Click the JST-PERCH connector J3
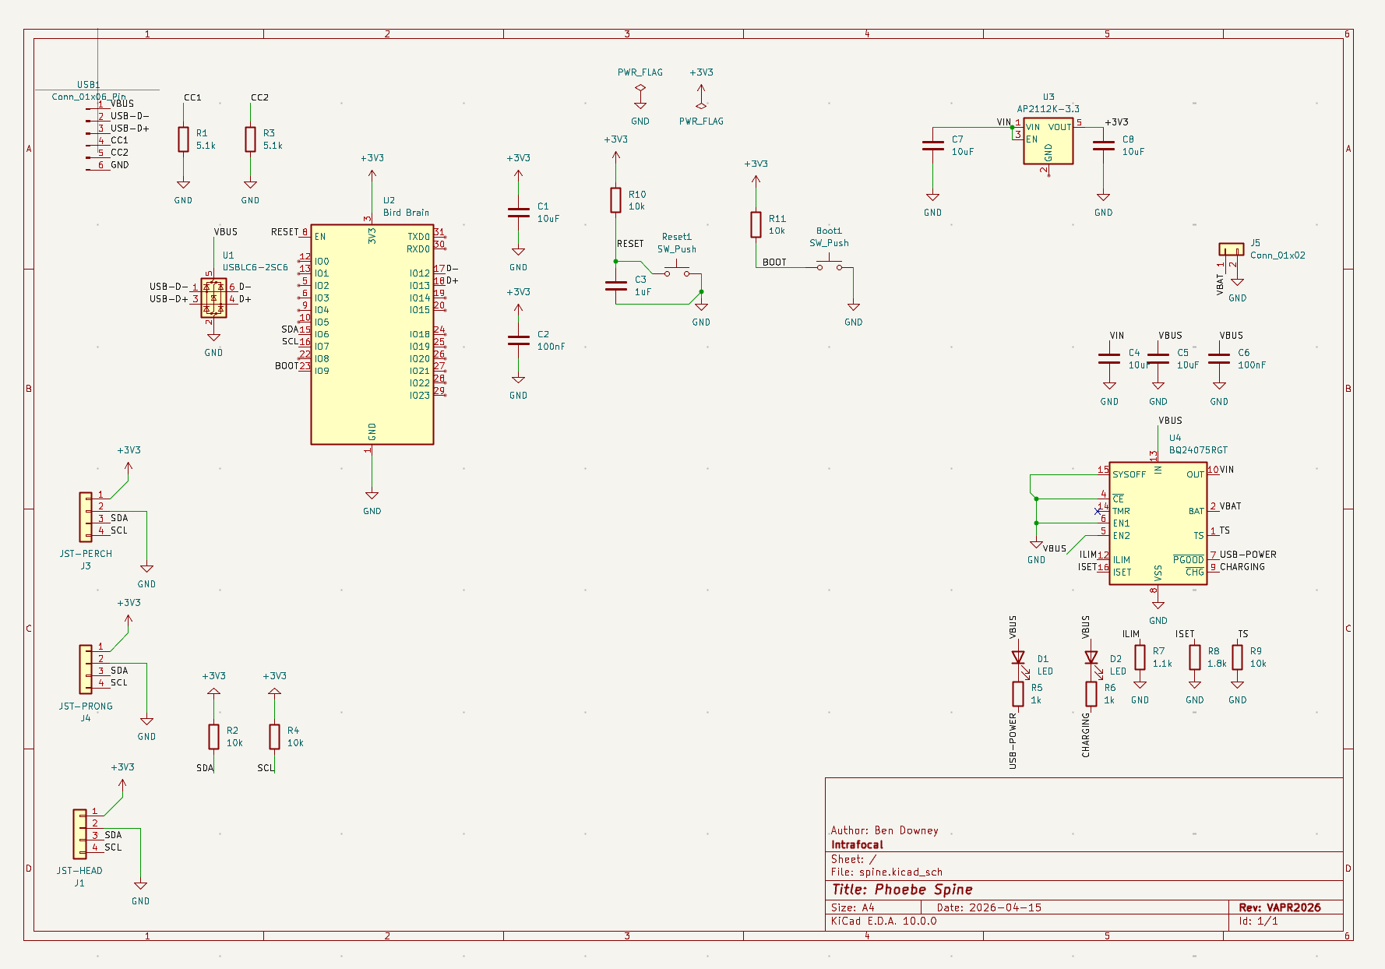Screen dimensions: 1385x969 coord(85,516)
